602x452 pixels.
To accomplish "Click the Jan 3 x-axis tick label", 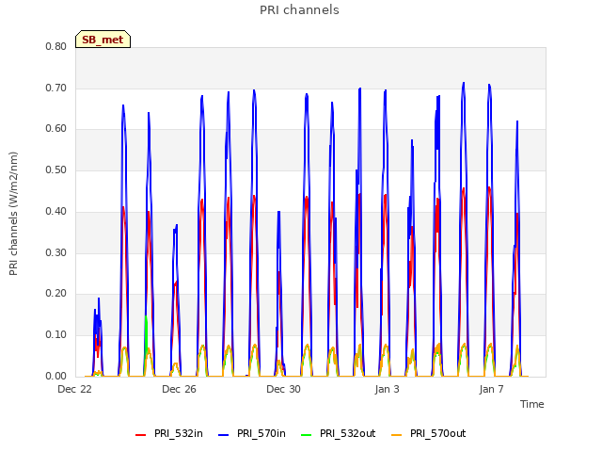I will pos(388,389).
